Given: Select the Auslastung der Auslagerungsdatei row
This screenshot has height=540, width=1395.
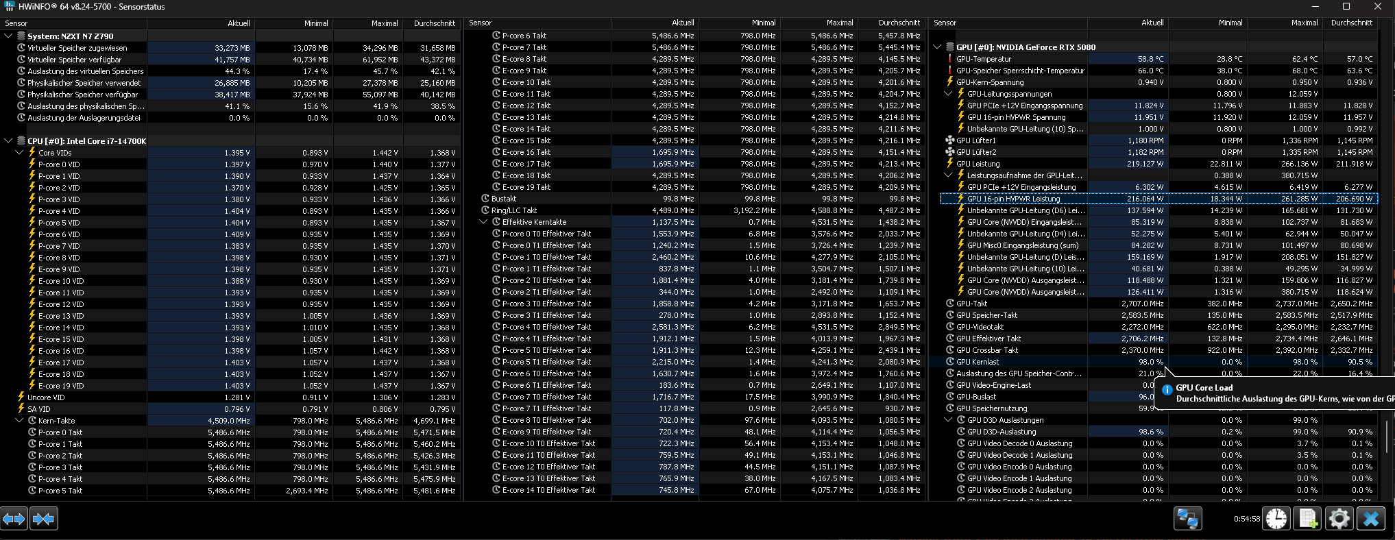Looking at the screenshot, I should pyautogui.click(x=230, y=118).
